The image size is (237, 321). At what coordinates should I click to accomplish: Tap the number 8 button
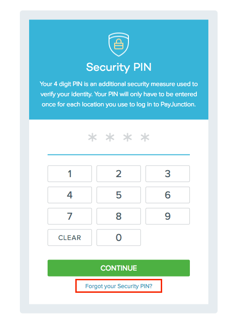click(119, 216)
